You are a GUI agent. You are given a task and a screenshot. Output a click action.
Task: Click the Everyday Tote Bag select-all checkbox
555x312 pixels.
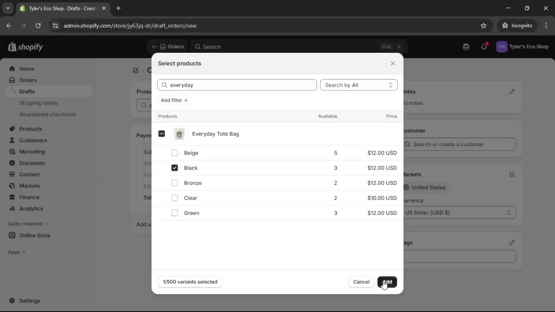tap(162, 134)
